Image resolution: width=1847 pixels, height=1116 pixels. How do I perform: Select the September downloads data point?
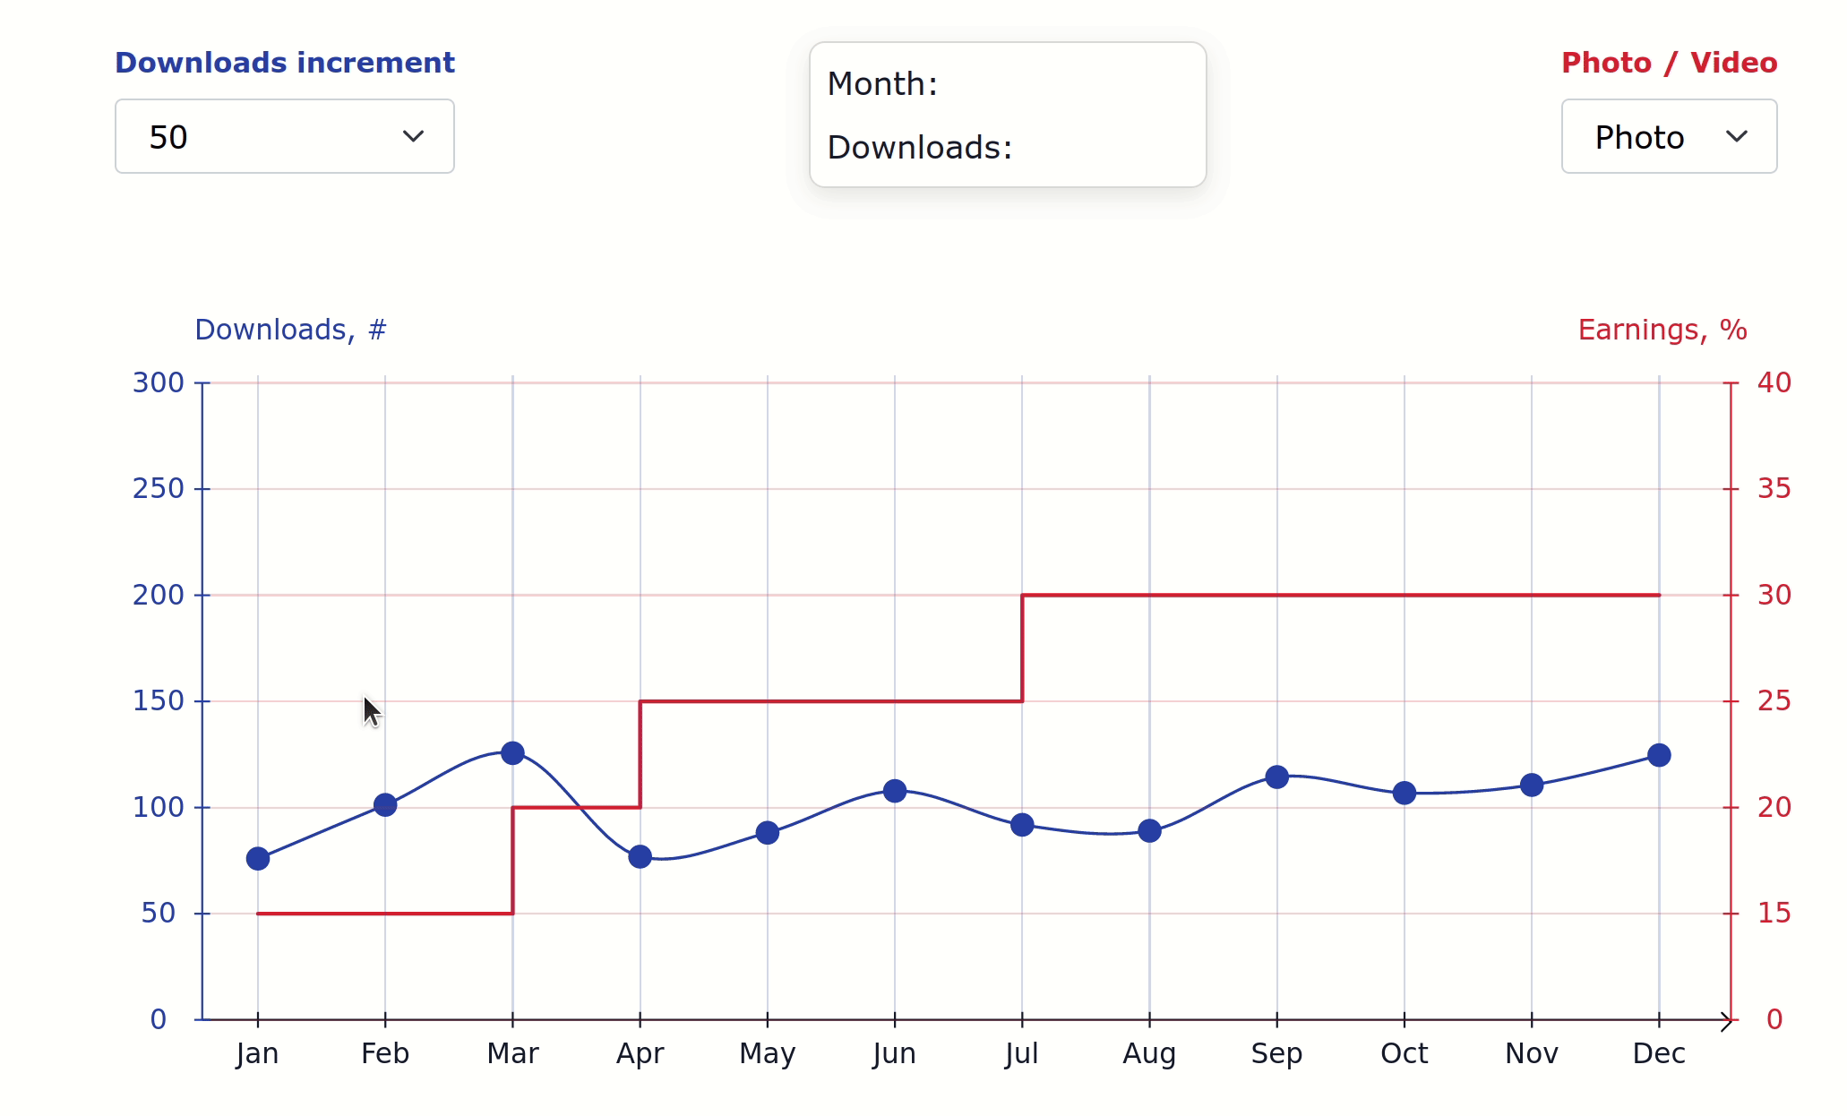(x=1277, y=777)
